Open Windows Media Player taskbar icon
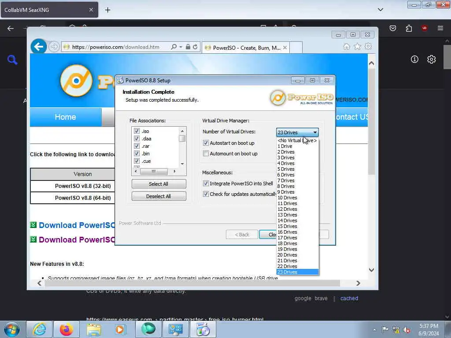Image resolution: width=451 pixels, height=338 pixels. (x=121, y=329)
